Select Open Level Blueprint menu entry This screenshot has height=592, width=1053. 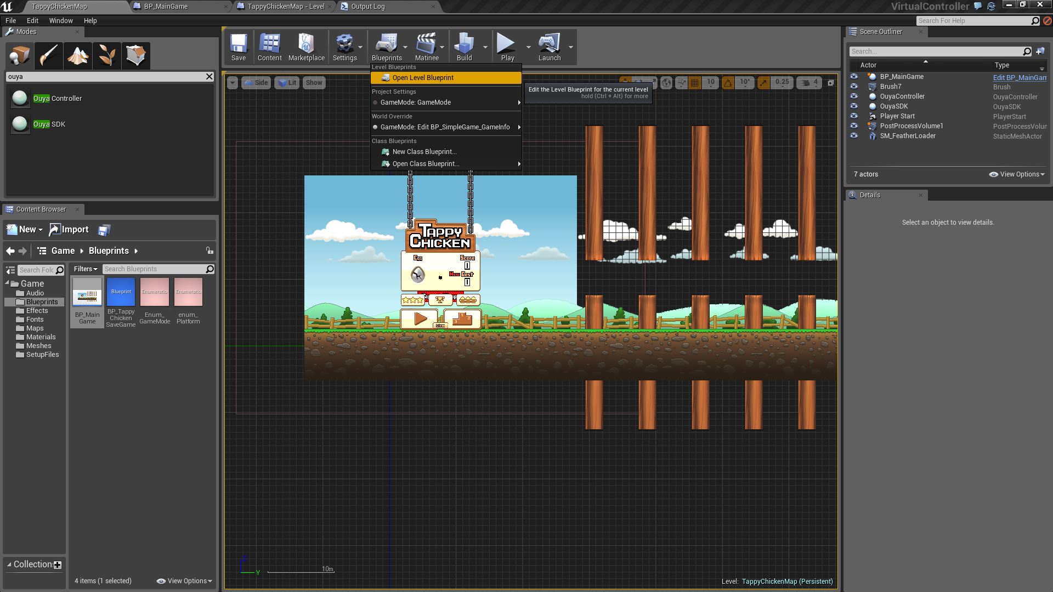coord(423,78)
